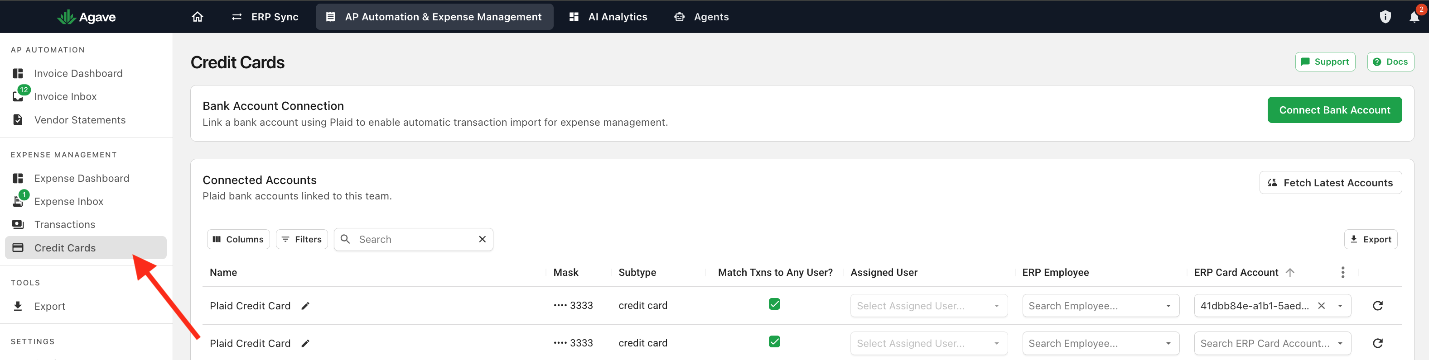Click Connect Bank Account button
This screenshot has width=1429, height=360.
(1334, 110)
